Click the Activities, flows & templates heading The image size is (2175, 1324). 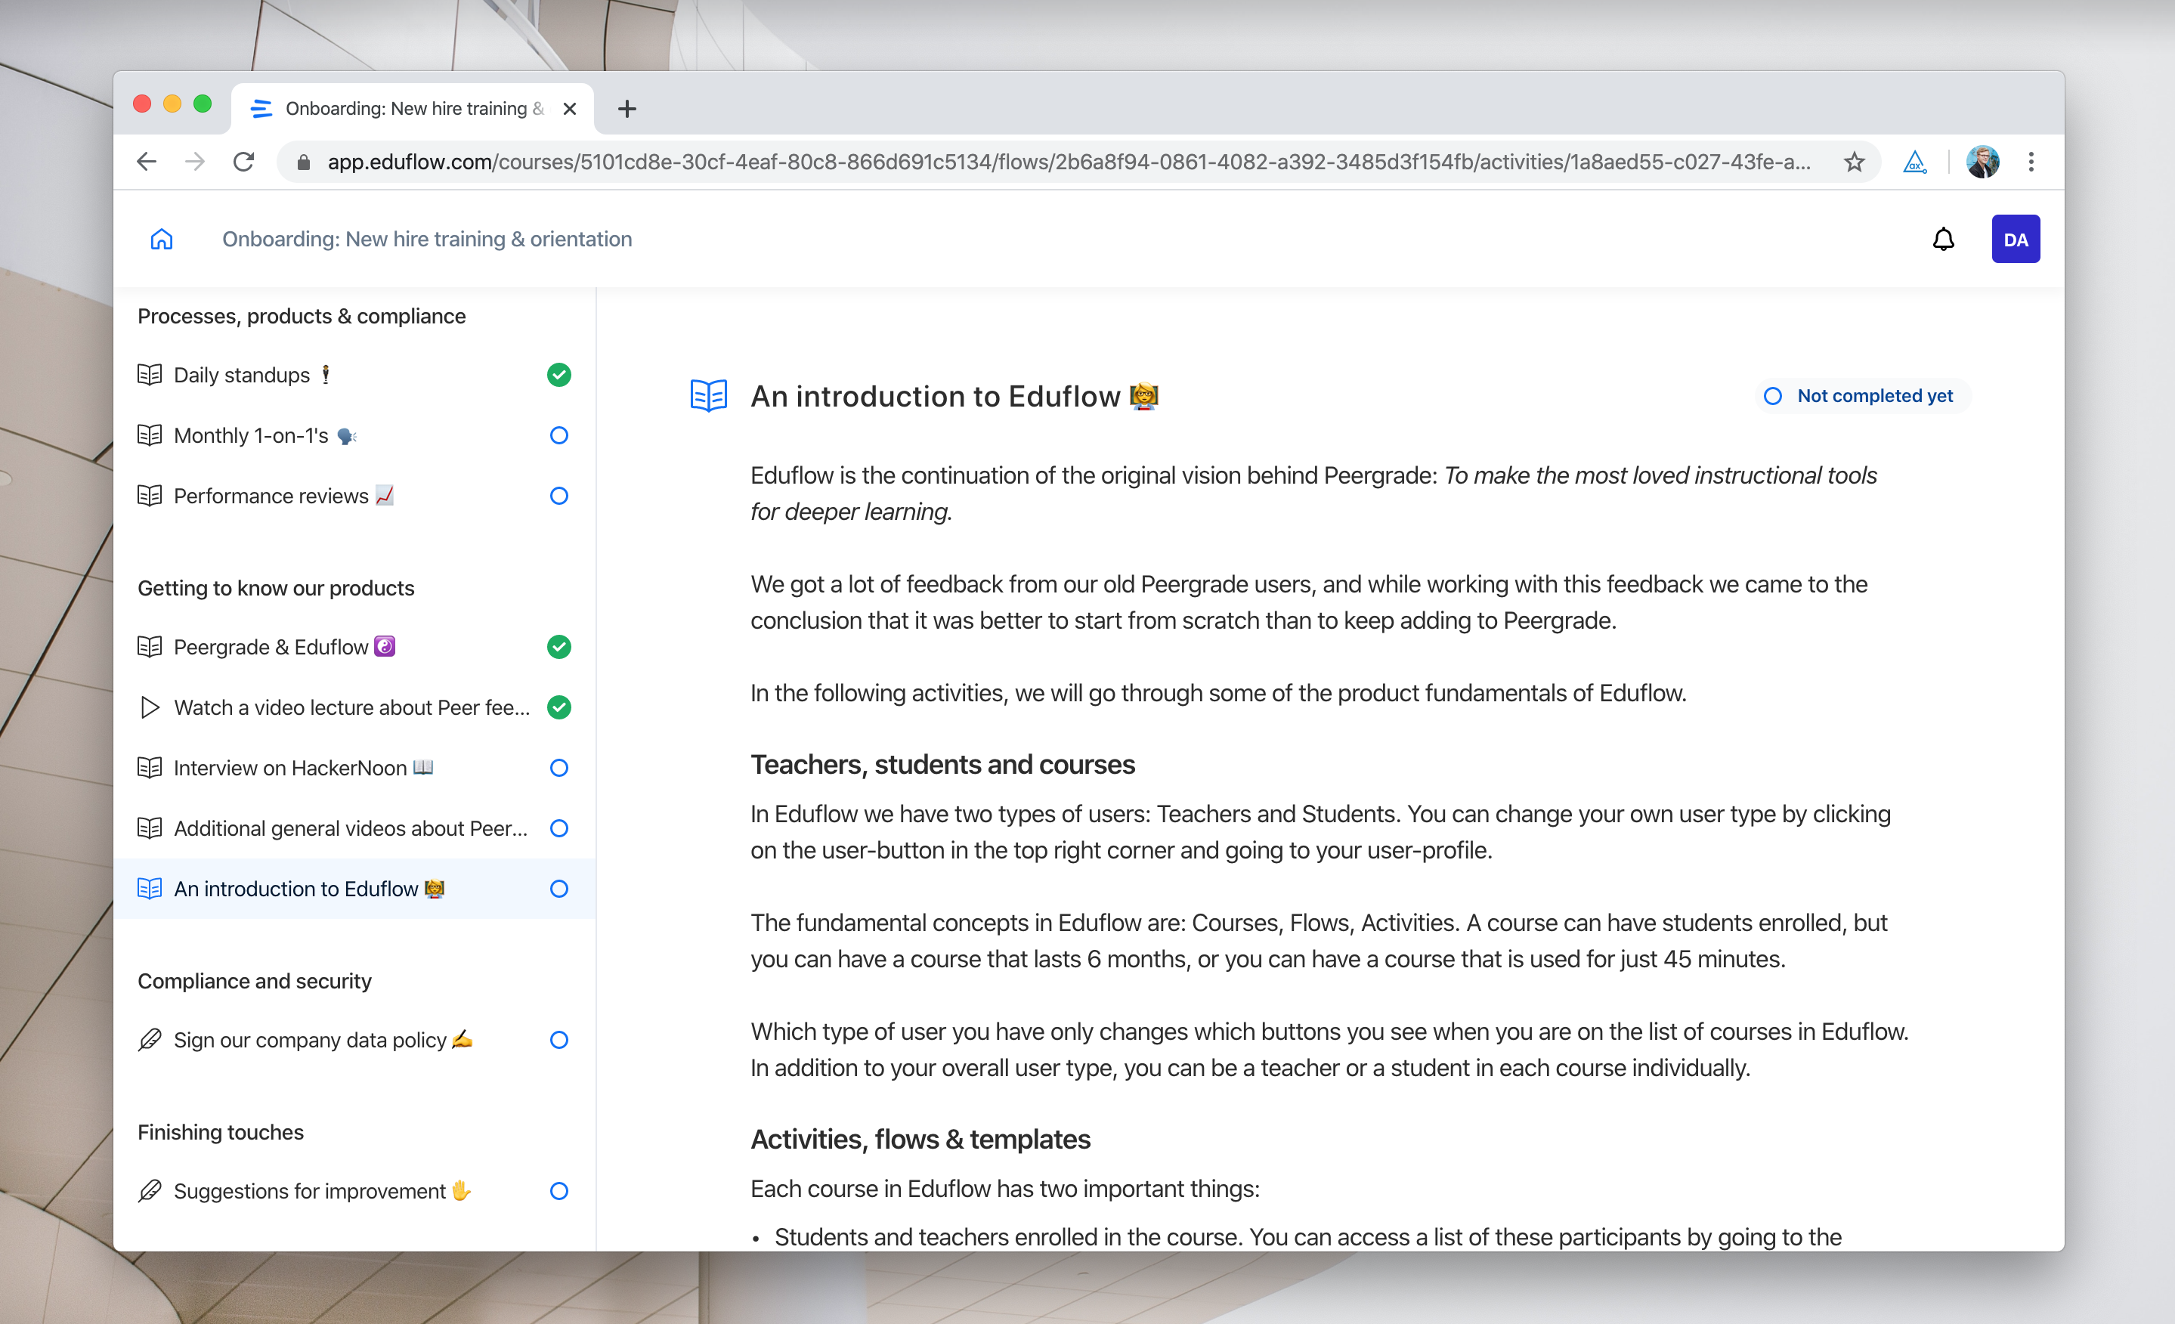(x=920, y=1139)
